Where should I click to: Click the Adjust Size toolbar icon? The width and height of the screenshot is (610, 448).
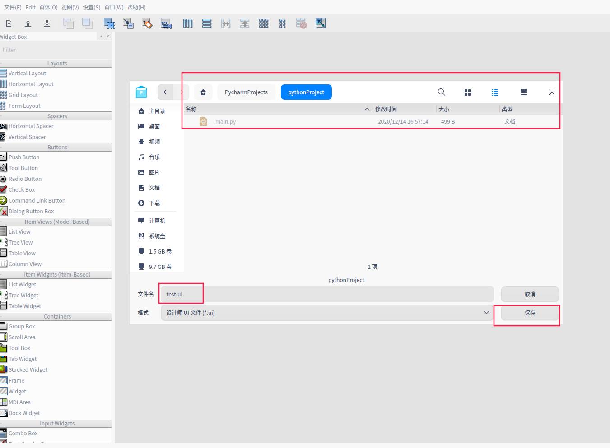click(321, 23)
